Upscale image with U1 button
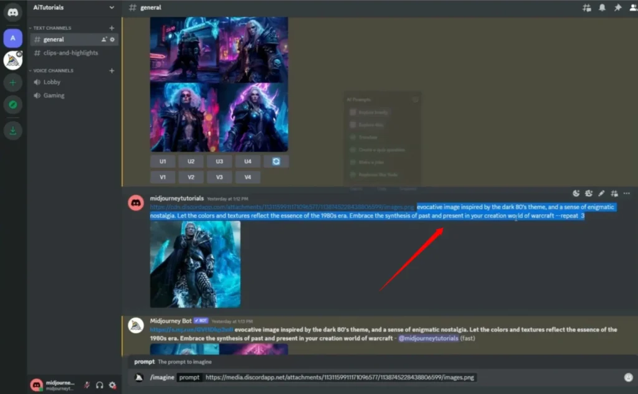 [x=163, y=161]
